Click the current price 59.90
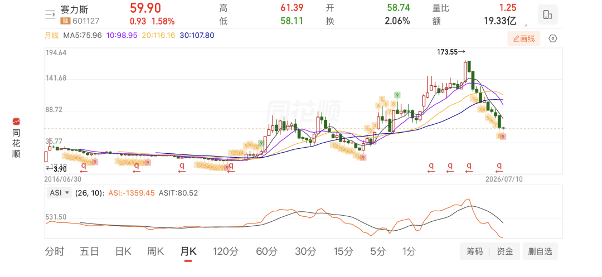The height and width of the screenshot is (277, 602). [145, 8]
